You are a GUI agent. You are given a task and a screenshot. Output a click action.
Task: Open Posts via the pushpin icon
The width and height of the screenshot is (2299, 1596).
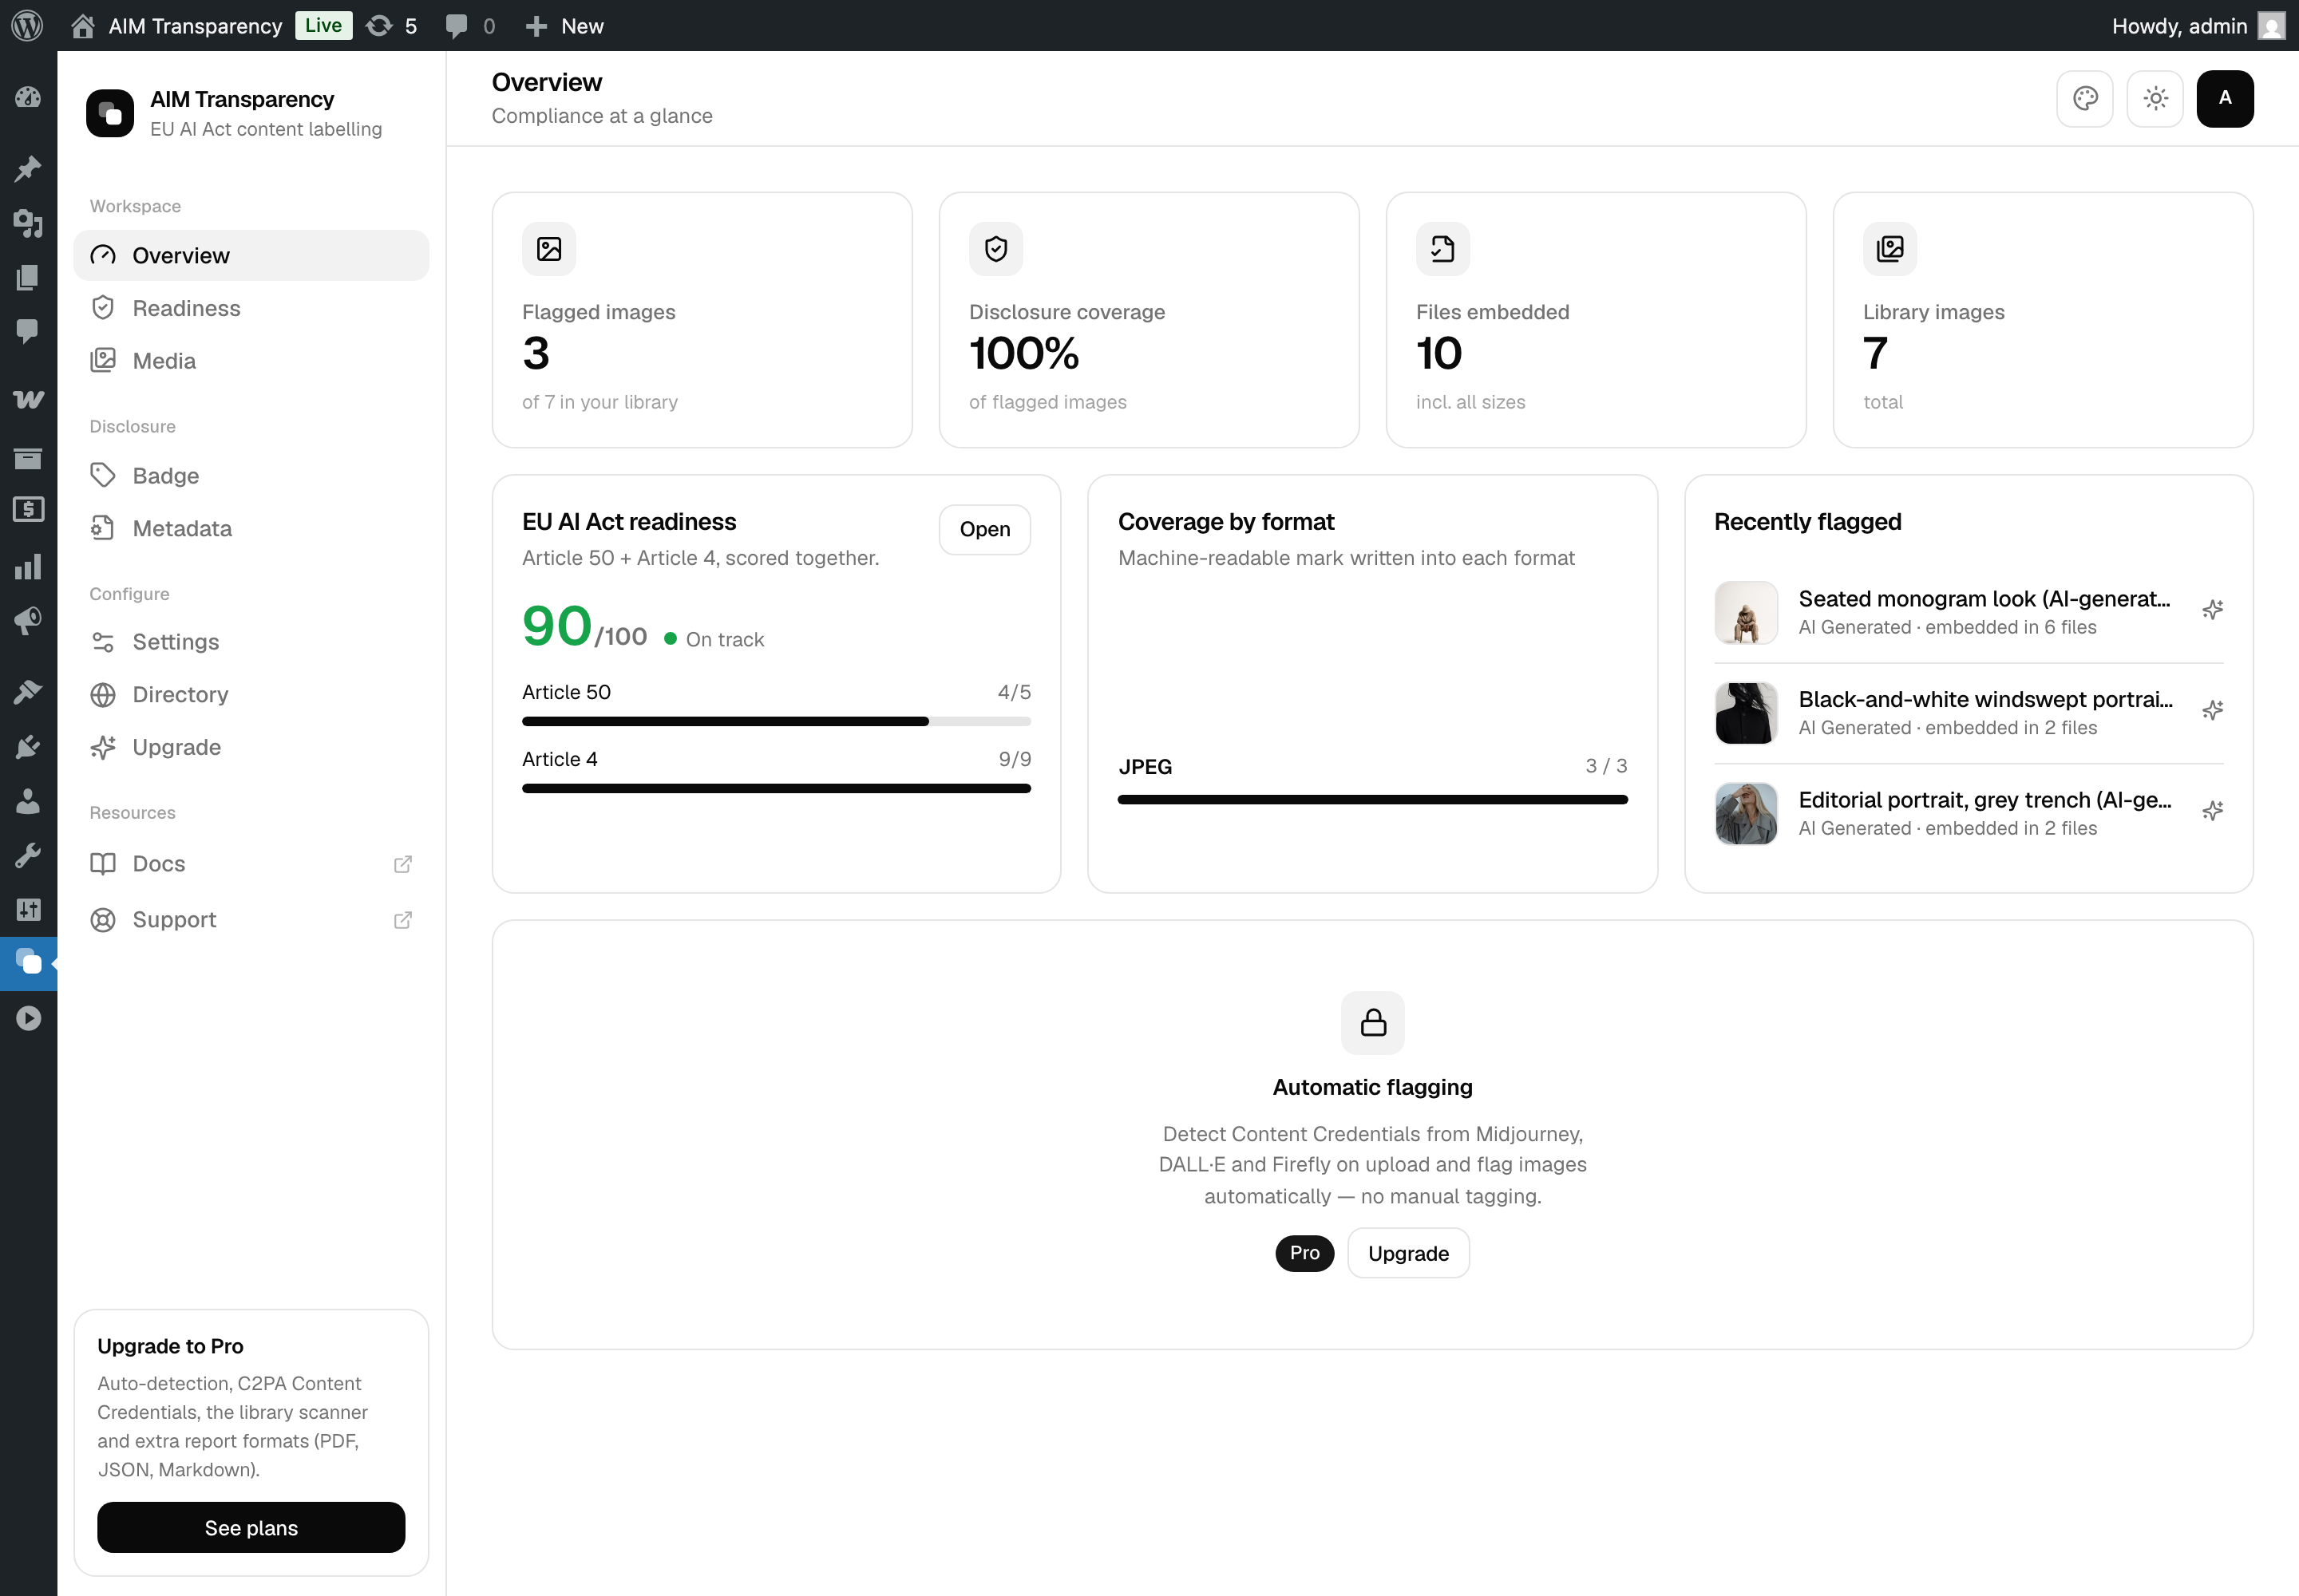tap(28, 168)
